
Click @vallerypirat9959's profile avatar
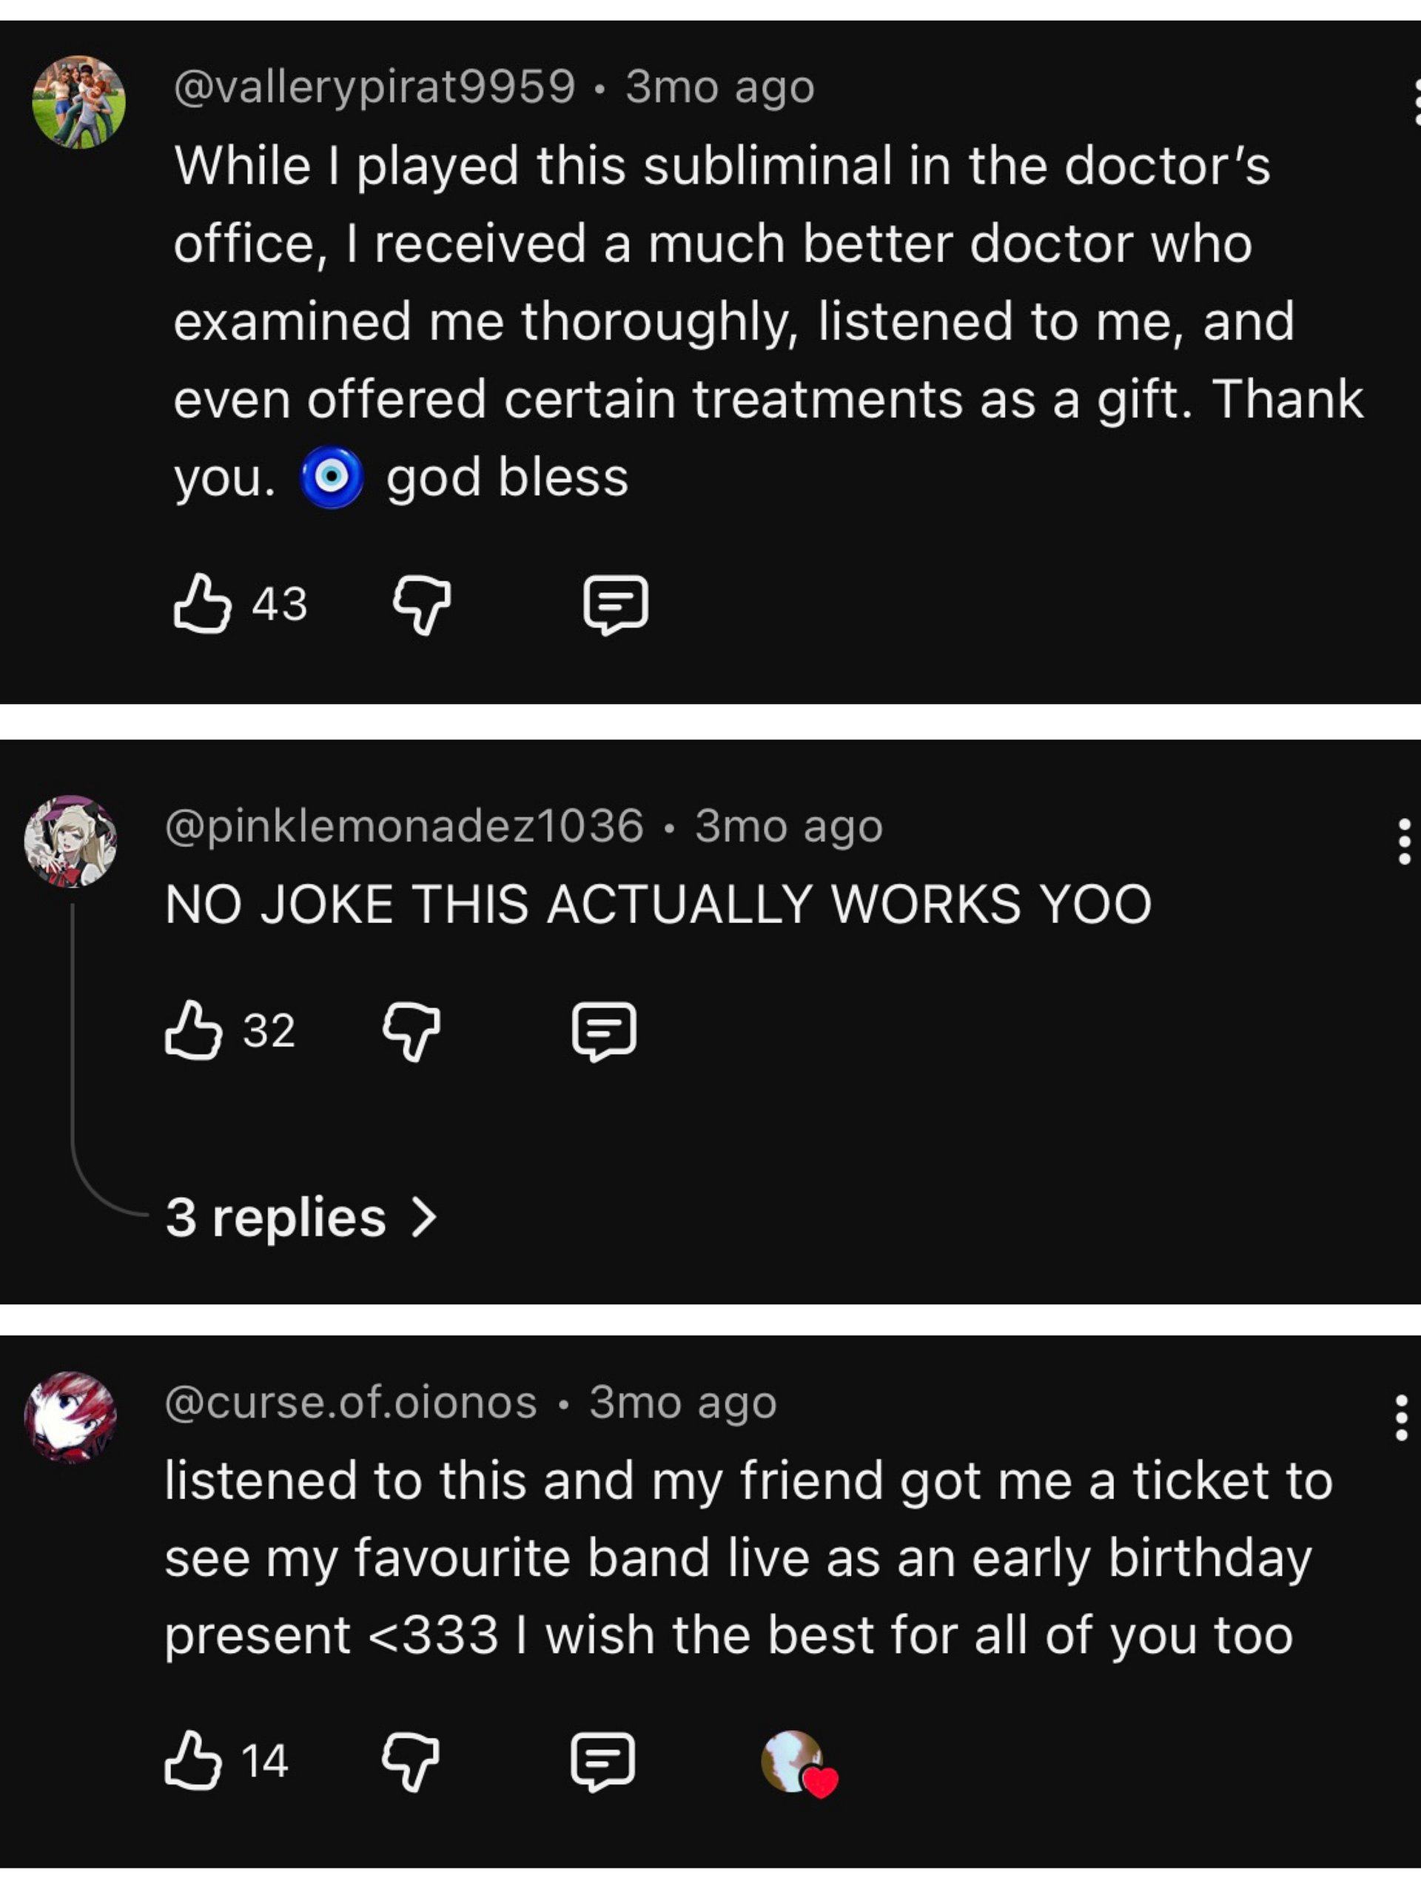pyautogui.click(x=78, y=102)
